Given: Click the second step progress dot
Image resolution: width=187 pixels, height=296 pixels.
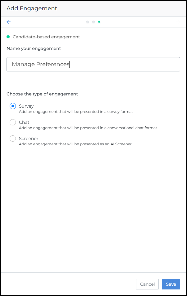Looking at the screenshot, I should coord(93,22).
